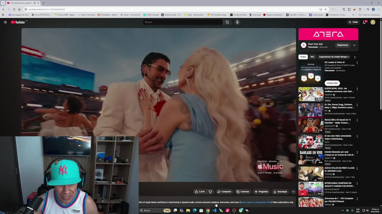Open the Granted Assets bookmark
The width and height of the screenshot is (382, 214).
(x=171, y=15)
